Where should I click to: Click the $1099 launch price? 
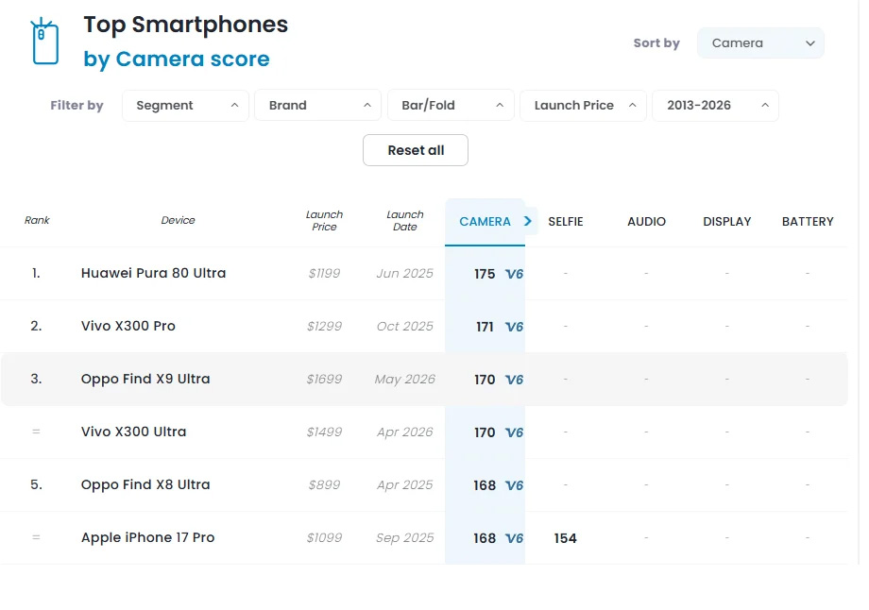pyautogui.click(x=324, y=537)
